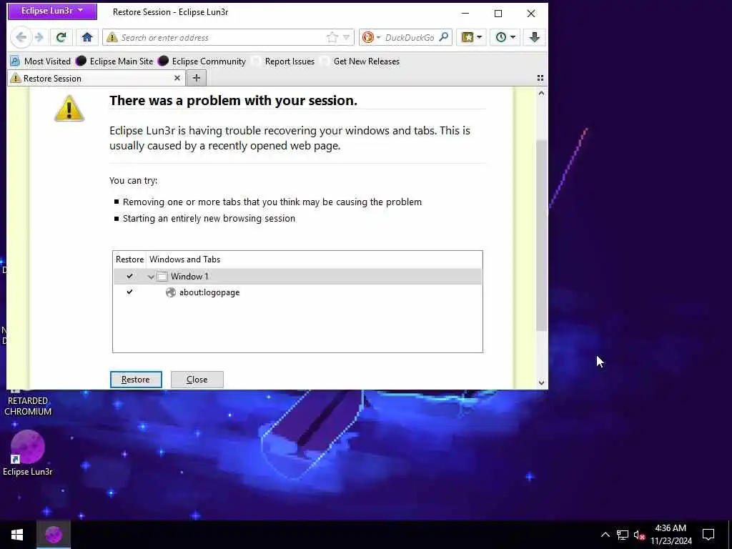
Task: Open the bookmarks menu button
Action: coord(472,37)
